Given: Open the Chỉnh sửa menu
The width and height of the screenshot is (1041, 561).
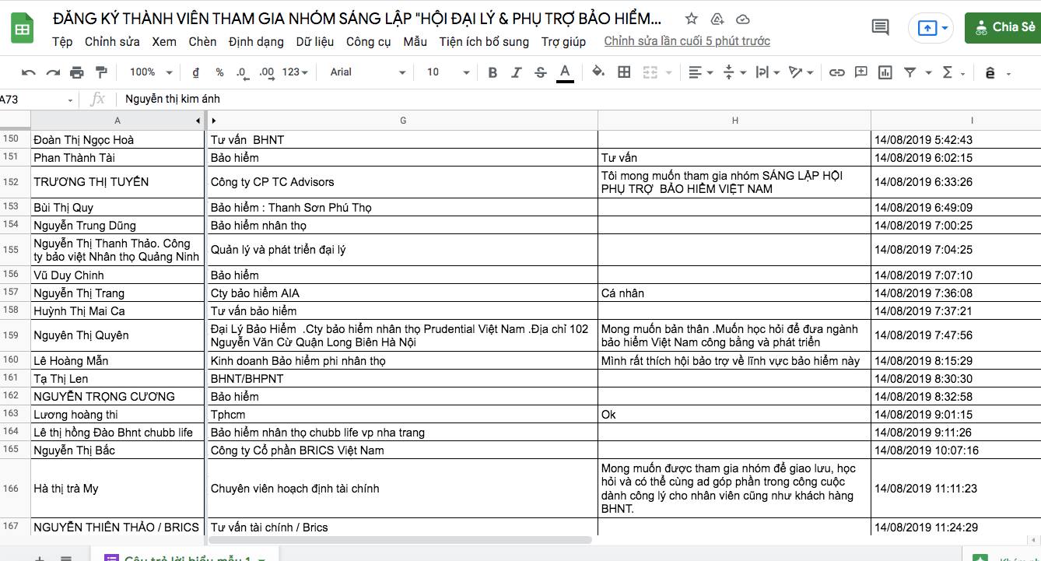Looking at the screenshot, I should [x=112, y=41].
